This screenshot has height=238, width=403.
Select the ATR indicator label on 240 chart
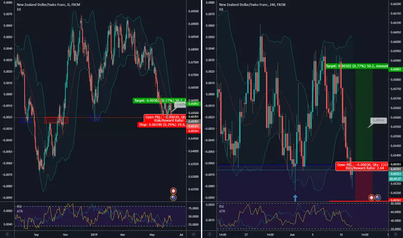[222, 211]
